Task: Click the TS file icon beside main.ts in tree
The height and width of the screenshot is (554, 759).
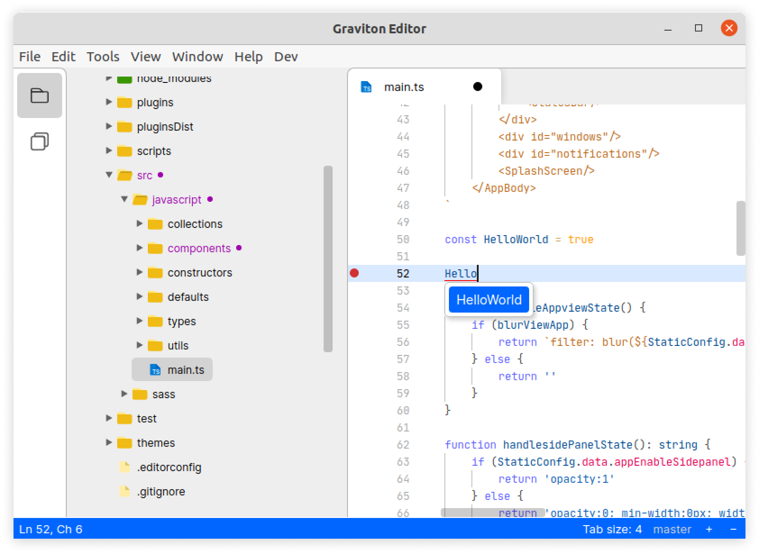Action: pyautogui.click(x=155, y=370)
